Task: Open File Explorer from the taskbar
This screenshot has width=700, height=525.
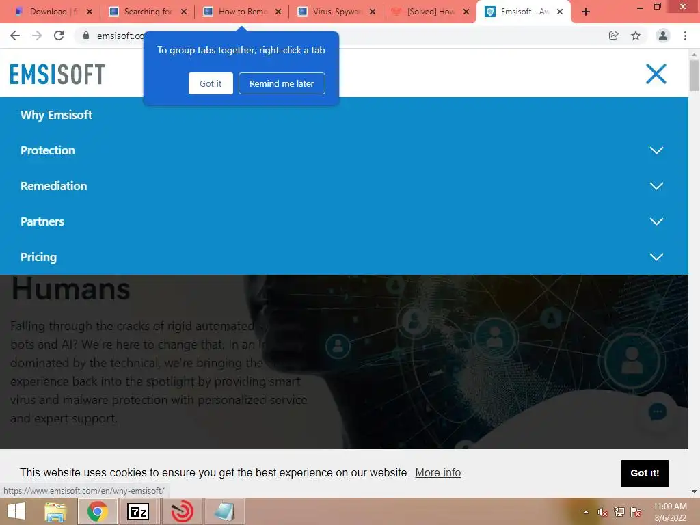Action: click(56, 511)
